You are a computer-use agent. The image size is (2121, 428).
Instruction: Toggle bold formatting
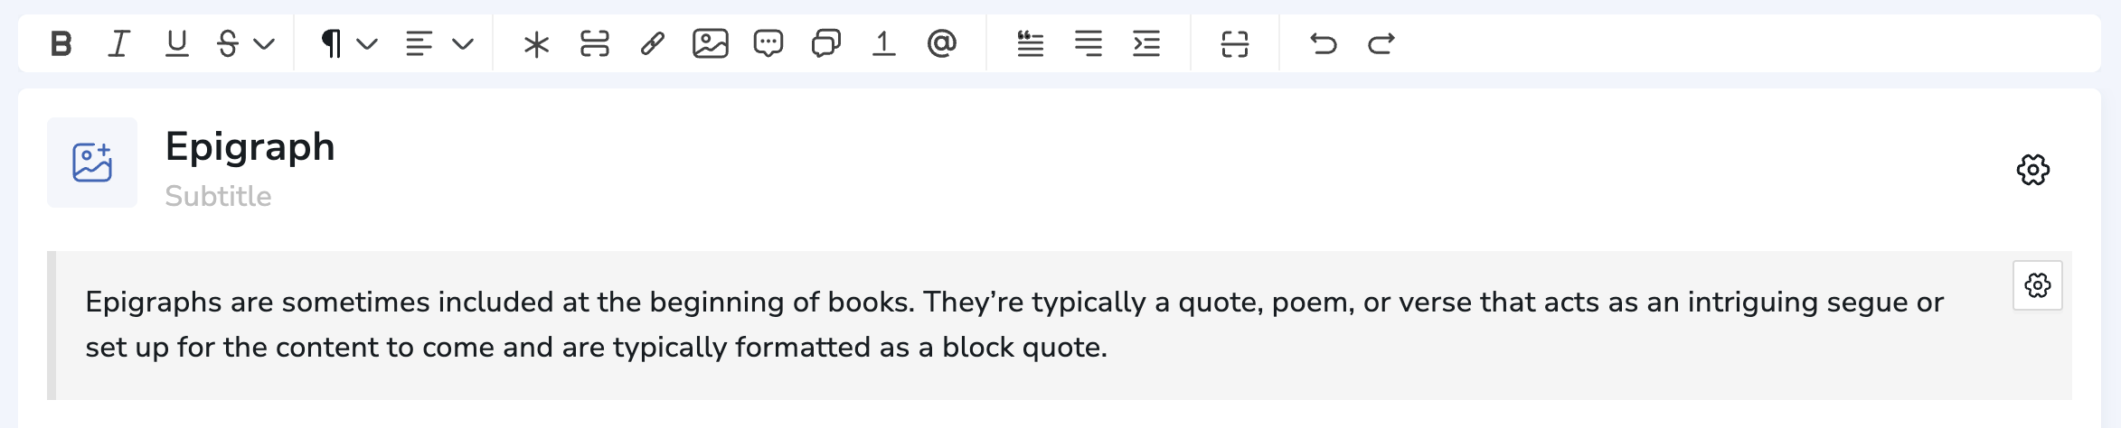pos(61,43)
